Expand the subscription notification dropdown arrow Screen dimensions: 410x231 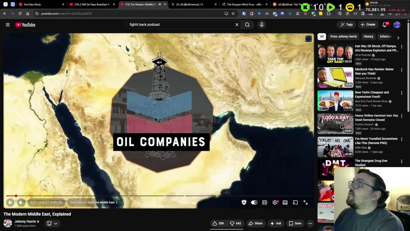pyautogui.click(x=56, y=223)
